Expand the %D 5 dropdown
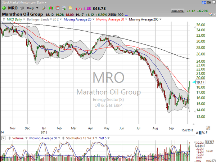The image size is (216, 162). [109, 138]
